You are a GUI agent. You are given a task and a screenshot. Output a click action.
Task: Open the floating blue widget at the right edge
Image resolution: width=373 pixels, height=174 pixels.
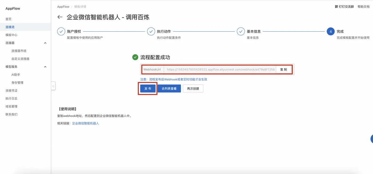point(372,139)
